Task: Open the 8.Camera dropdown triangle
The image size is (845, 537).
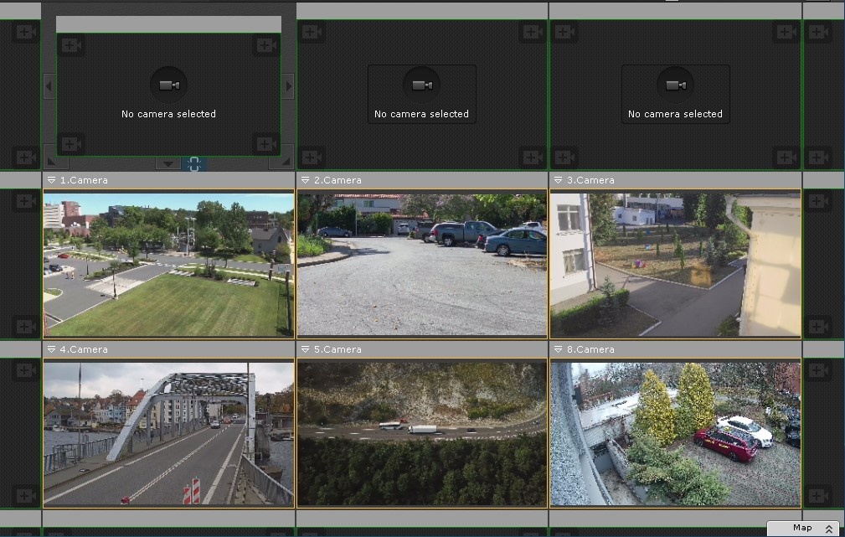Action: [559, 349]
